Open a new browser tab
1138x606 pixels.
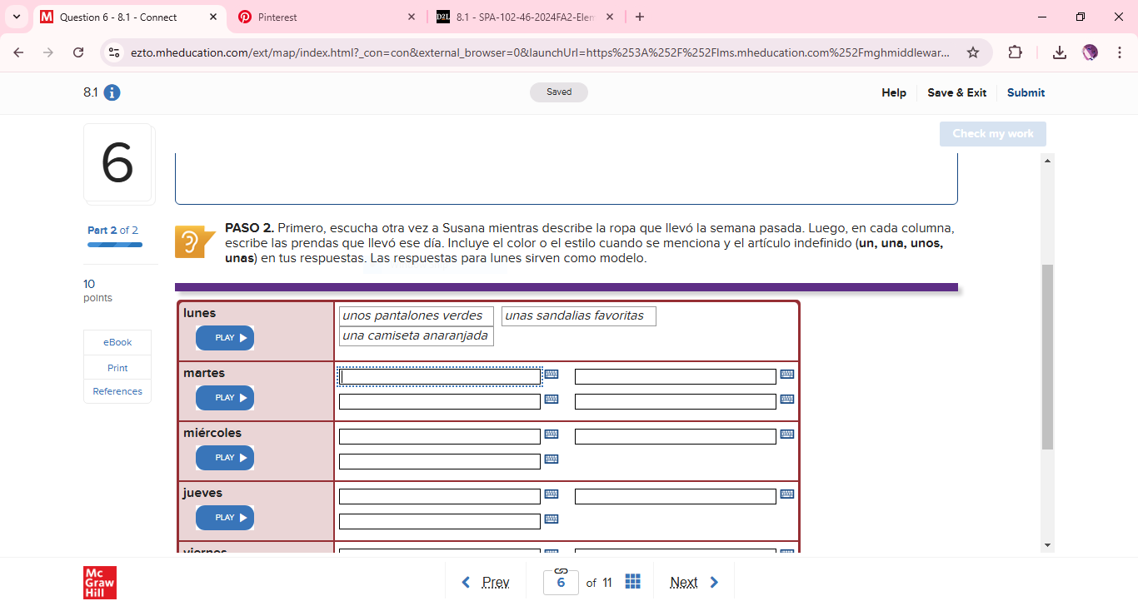(640, 17)
